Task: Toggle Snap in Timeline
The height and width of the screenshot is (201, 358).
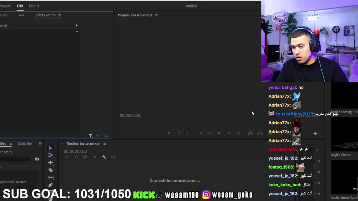Action: tap(76, 157)
